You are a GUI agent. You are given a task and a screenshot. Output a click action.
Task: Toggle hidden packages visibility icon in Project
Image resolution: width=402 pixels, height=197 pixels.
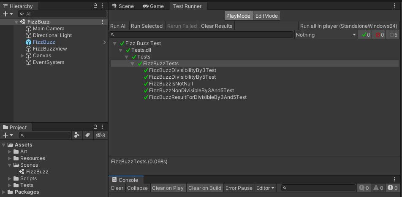tap(100, 135)
